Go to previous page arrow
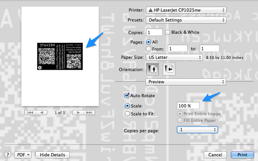Viewport: 258px width, 161px height. (42, 113)
